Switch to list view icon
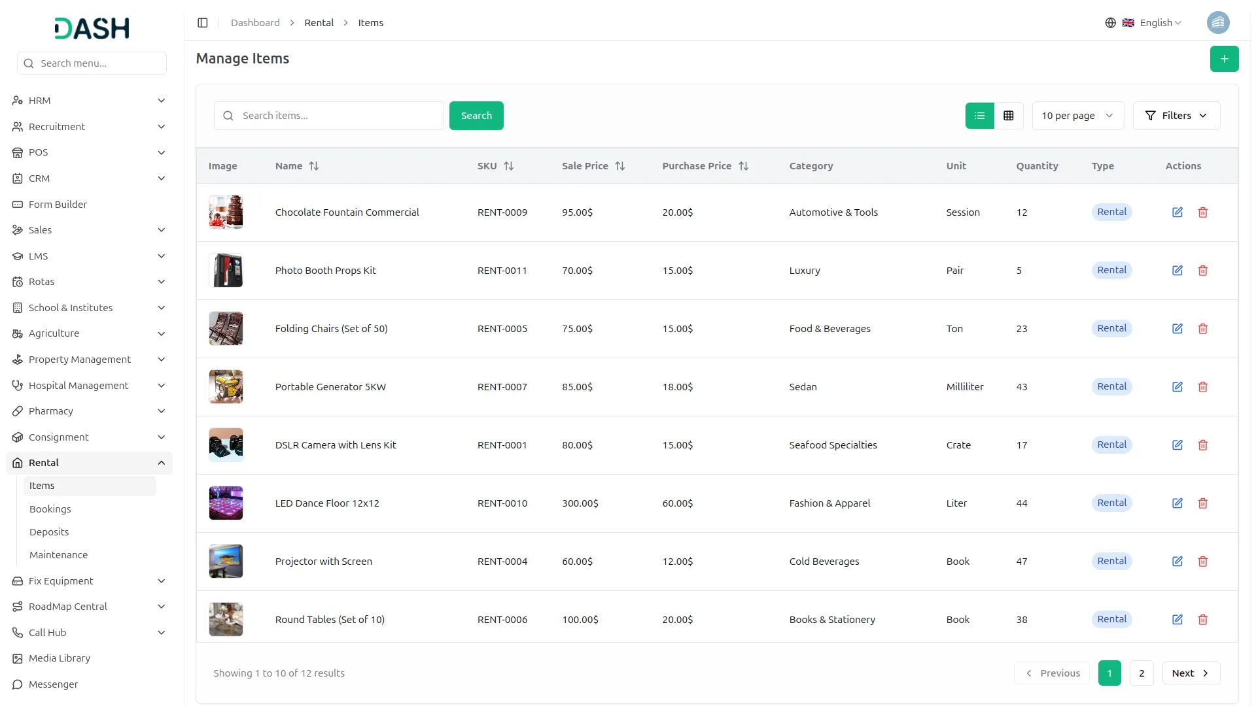Screen dimensions: 1256x706 (979, 115)
